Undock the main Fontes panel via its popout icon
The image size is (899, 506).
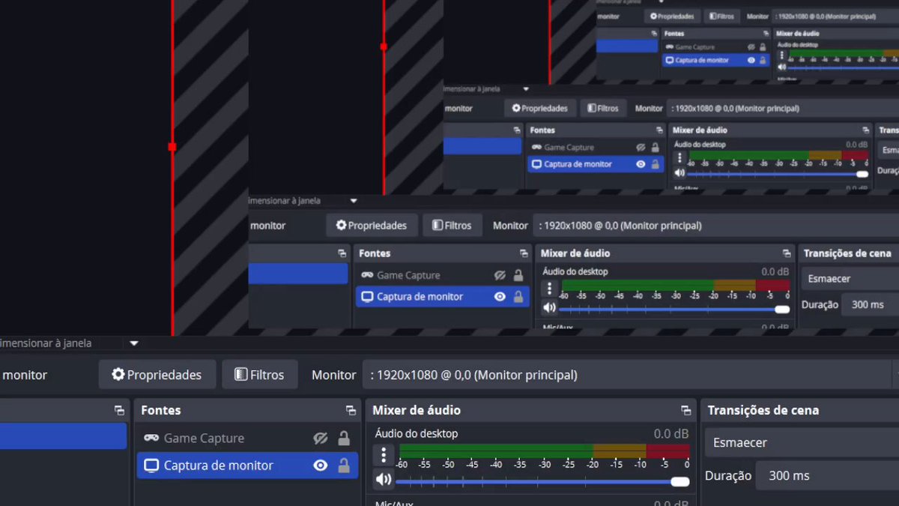tap(351, 411)
